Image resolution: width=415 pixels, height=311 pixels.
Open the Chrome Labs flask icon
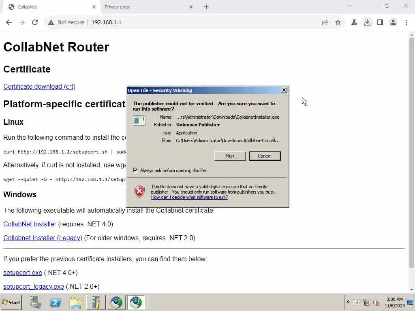(354, 23)
